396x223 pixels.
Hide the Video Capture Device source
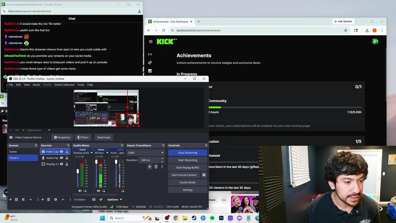(x=61, y=152)
